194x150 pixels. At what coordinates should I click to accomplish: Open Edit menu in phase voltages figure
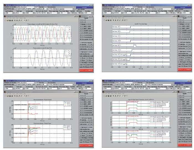coord(7,18)
